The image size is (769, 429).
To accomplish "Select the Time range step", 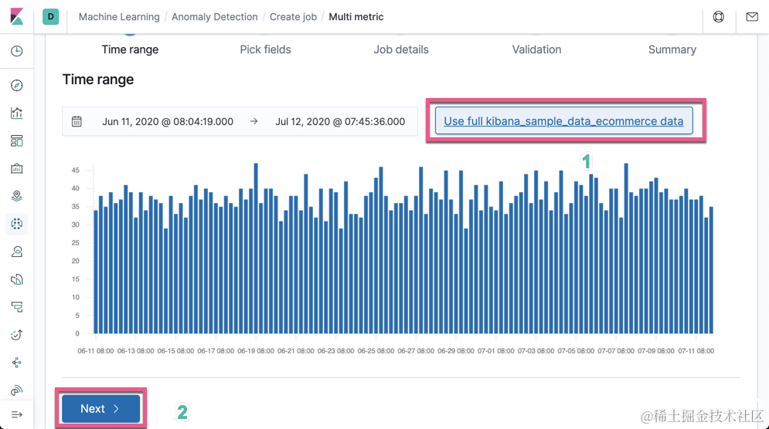I will [130, 49].
